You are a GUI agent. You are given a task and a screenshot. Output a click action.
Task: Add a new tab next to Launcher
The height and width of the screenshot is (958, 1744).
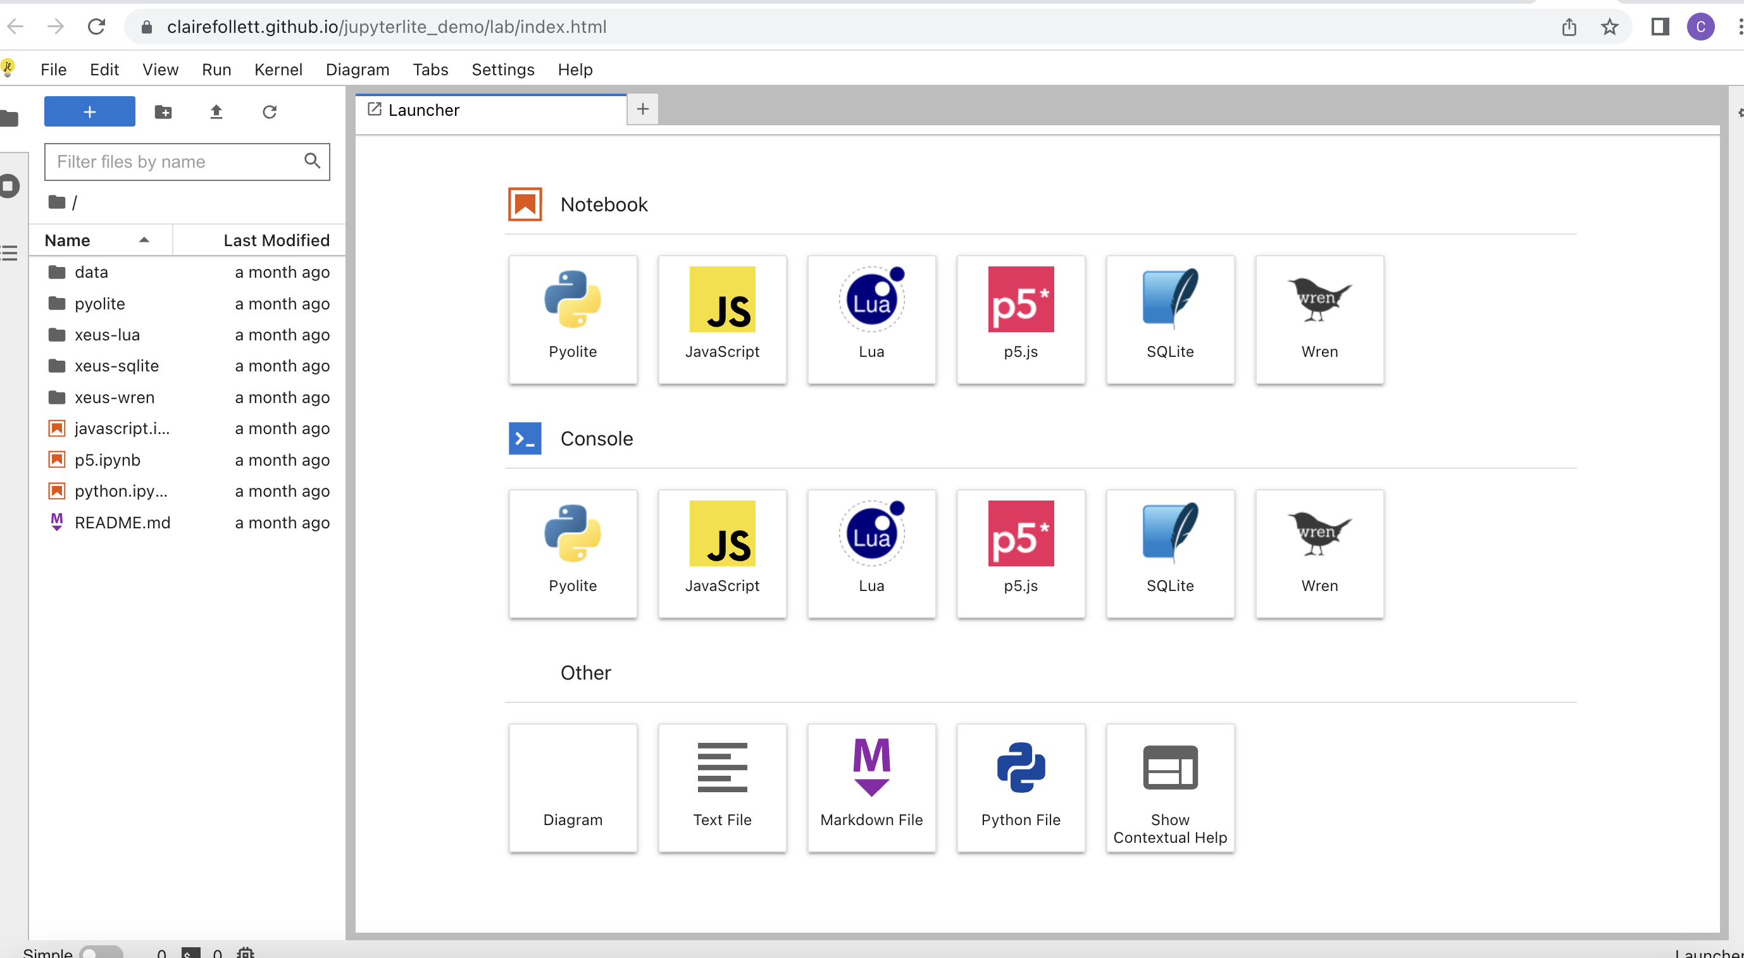click(x=642, y=109)
